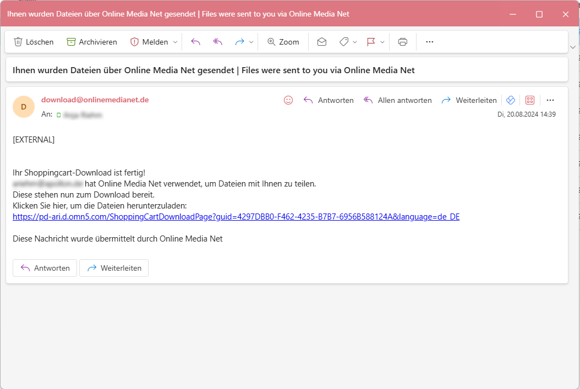Image resolution: width=580 pixels, height=389 pixels.
Task: Print the email using the printer icon
Action: click(402, 41)
